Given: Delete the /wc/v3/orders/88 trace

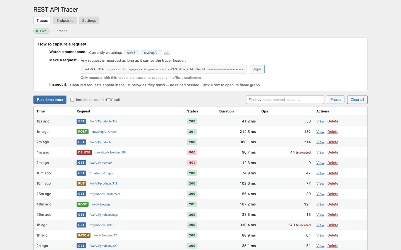Looking at the screenshot, I should point(333,163).
